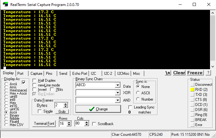Decrease the Rows value
The height and width of the screenshot is (138, 216).
click(x=69, y=125)
